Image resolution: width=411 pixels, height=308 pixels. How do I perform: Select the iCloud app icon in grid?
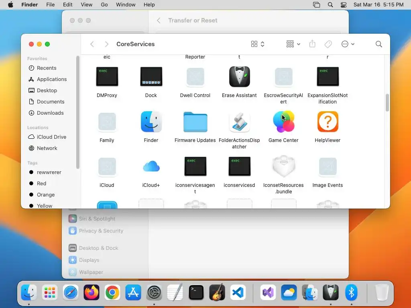click(107, 166)
